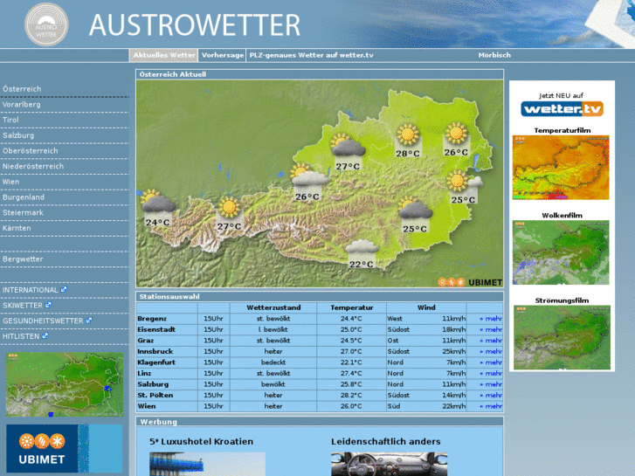The height and width of the screenshot is (476, 635).
Task: Open the Leidenschaftlich anders ad
Action: 385,442
